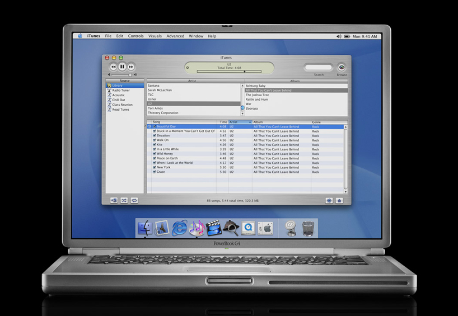Launch iMovie from the Dock
The height and width of the screenshot is (316, 458).
(x=214, y=228)
